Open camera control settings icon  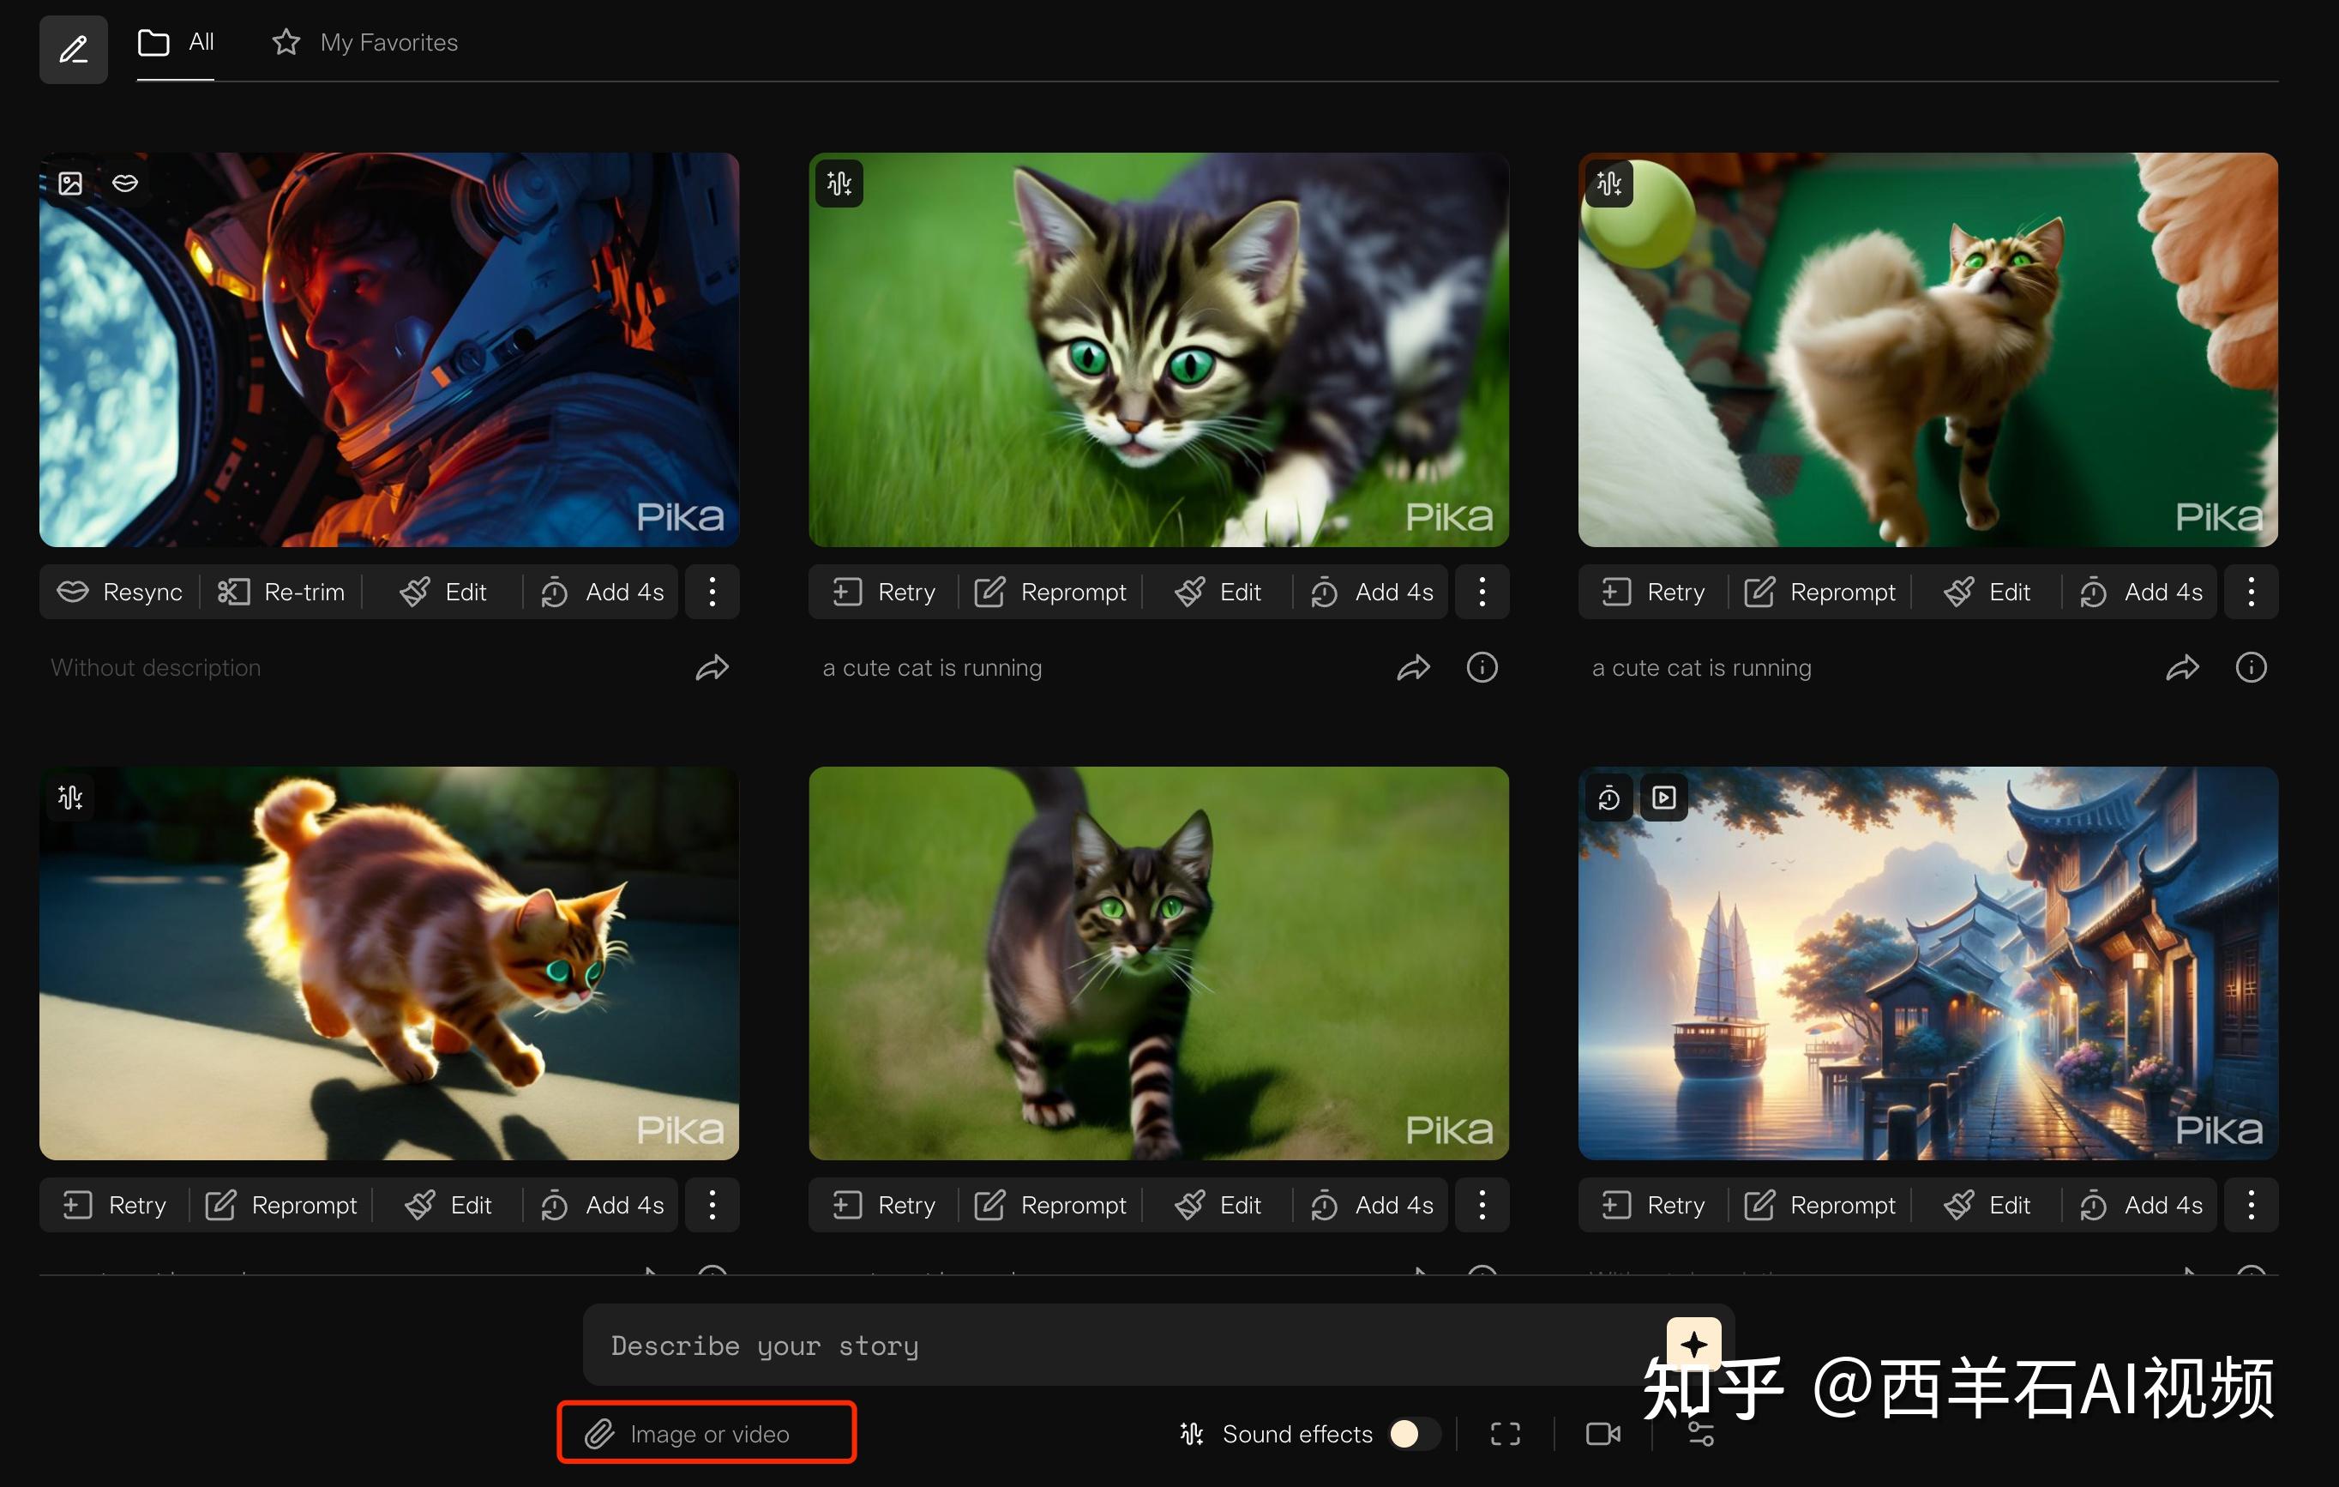coord(1602,1434)
